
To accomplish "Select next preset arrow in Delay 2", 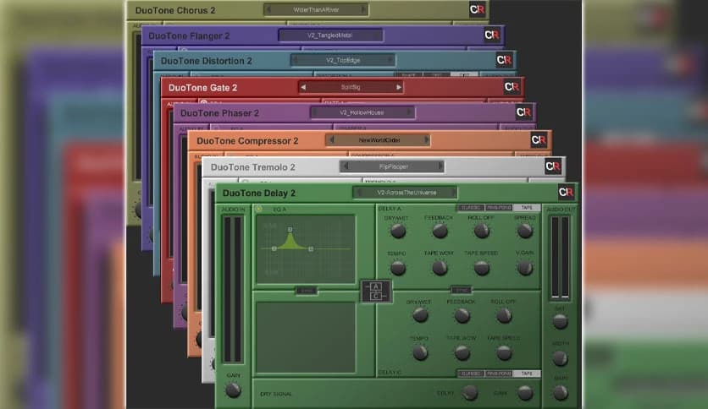I will tap(453, 193).
